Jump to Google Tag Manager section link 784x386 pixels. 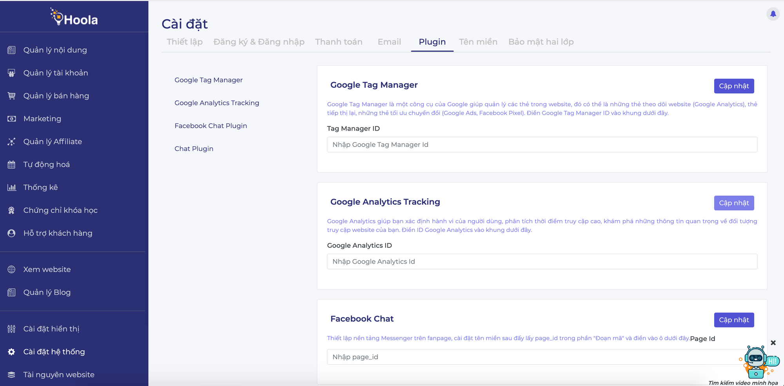pyautogui.click(x=209, y=80)
